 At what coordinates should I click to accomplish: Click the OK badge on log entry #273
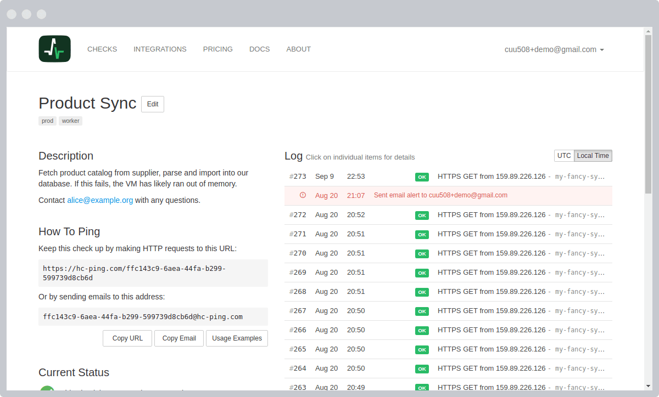pos(422,177)
